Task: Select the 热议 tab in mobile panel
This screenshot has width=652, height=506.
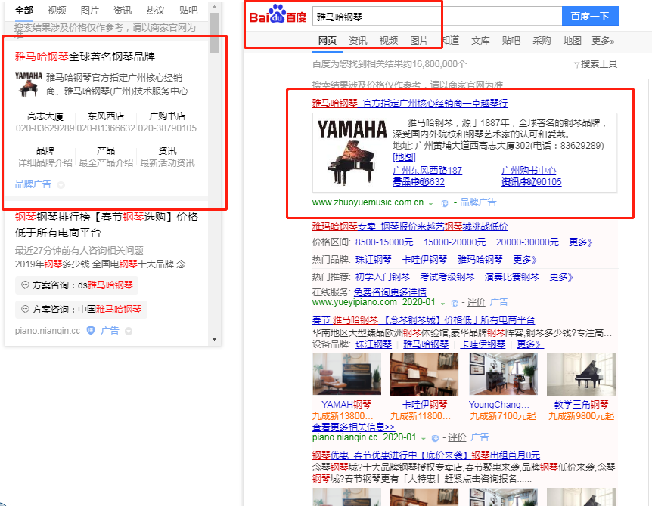Action: [x=155, y=11]
